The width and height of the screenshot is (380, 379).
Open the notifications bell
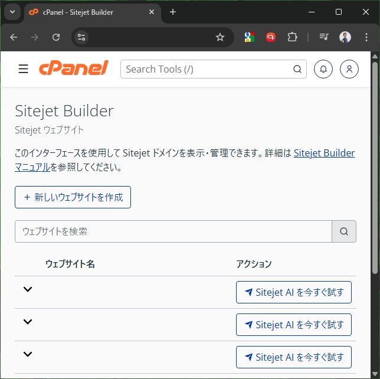pyautogui.click(x=323, y=69)
